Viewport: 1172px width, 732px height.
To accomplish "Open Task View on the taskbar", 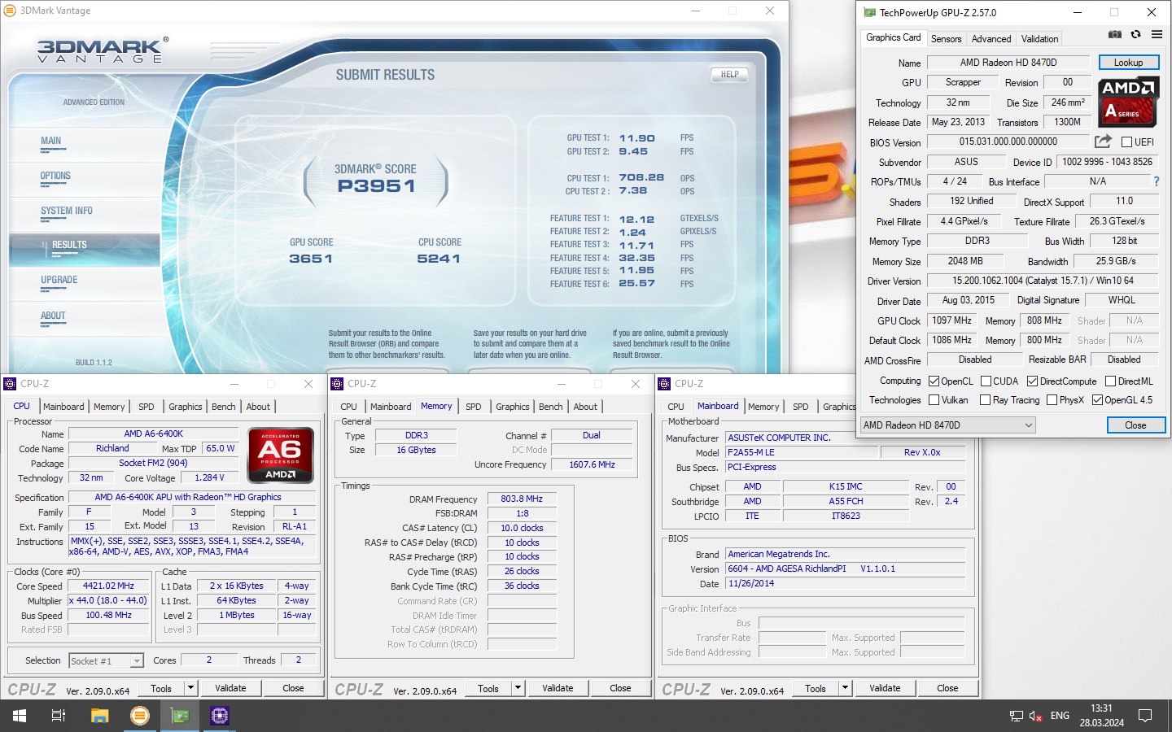I will click(x=59, y=716).
